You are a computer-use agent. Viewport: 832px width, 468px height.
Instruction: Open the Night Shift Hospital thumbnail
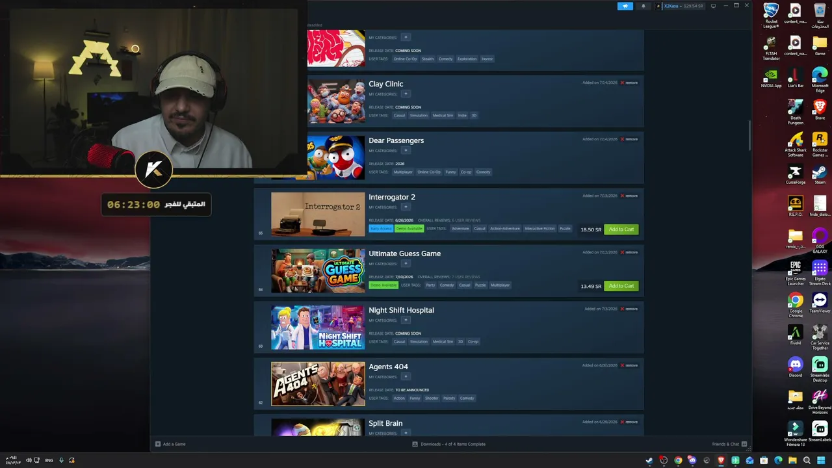(x=318, y=328)
